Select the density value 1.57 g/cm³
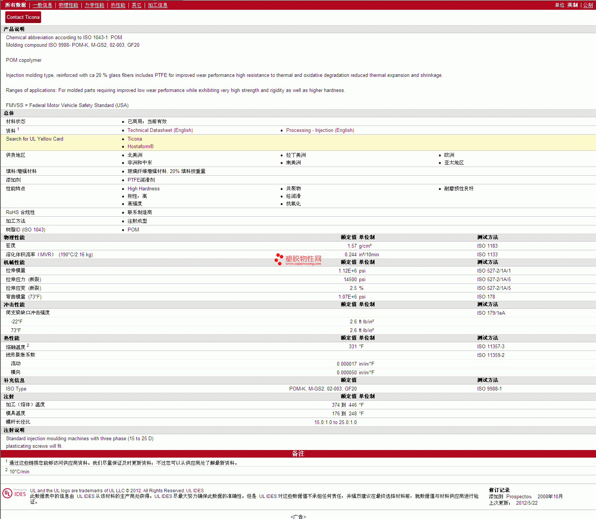 [359, 246]
